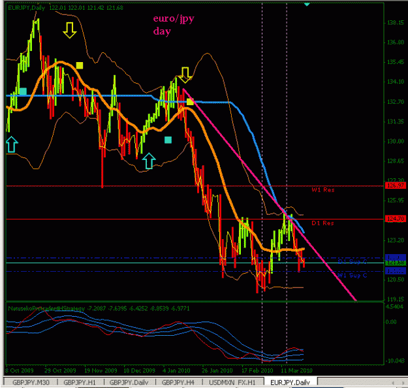408x388 pixels.
Task: Click the NatusekoProtrader4HStrategy indicator label
Action: (99, 308)
